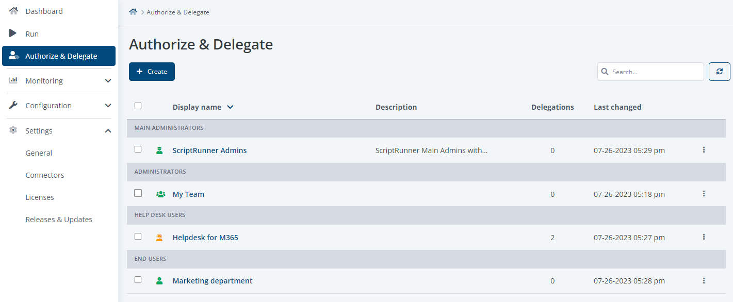Click the My Team group icon

tap(160, 194)
